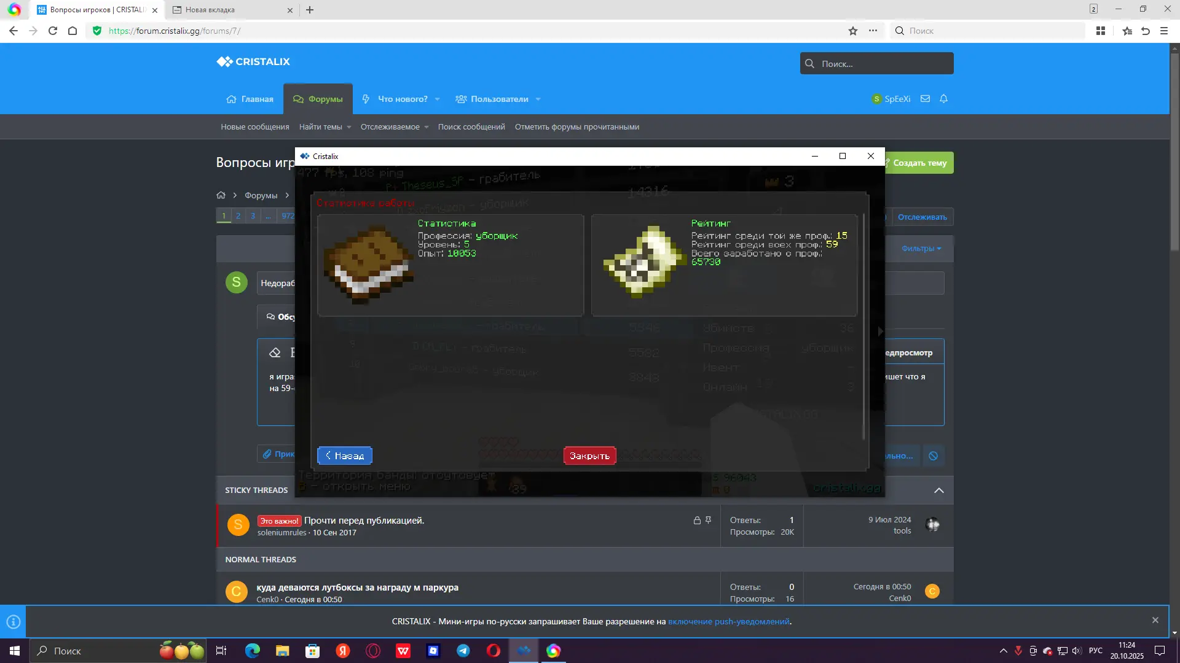Click the red 'Закрыть' button in the game
This screenshot has height=663, width=1180.
(x=589, y=456)
